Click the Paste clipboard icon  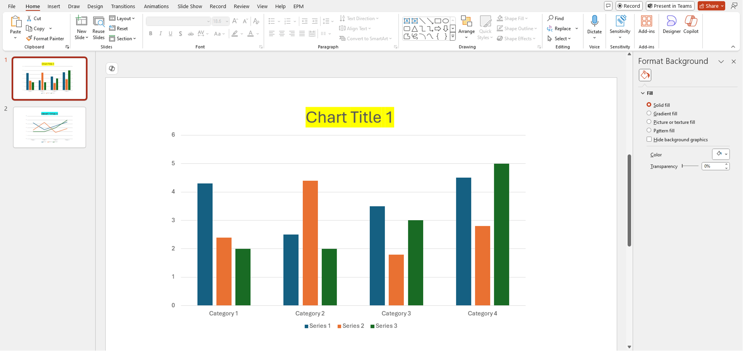(16, 21)
